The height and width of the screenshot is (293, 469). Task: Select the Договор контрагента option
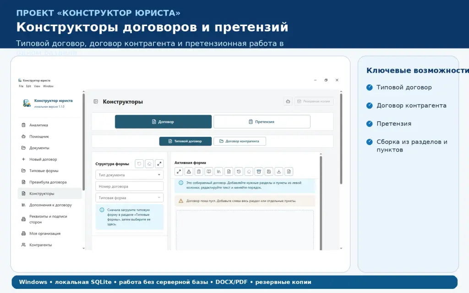(240, 141)
